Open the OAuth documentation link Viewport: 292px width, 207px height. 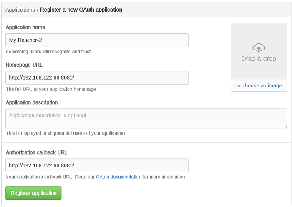pos(118,177)
